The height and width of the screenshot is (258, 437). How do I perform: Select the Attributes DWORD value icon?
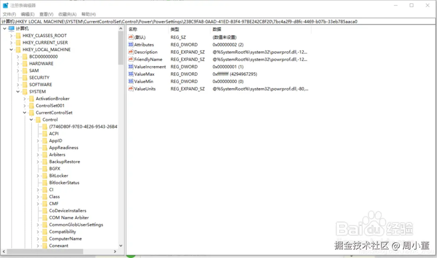click(x=131, y=45)
